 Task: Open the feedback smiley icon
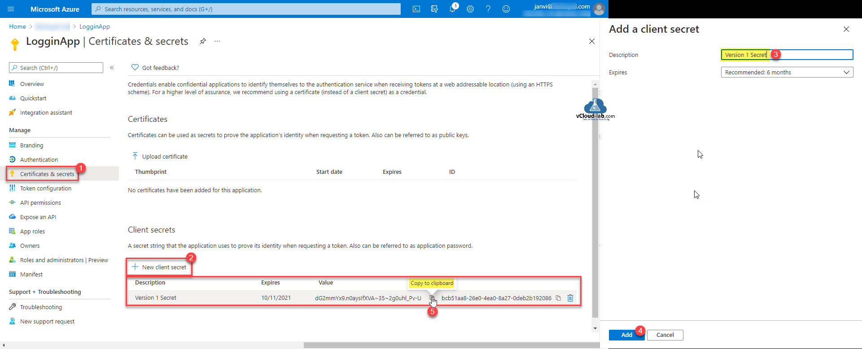pyautogui.click(x=506, y=9)
